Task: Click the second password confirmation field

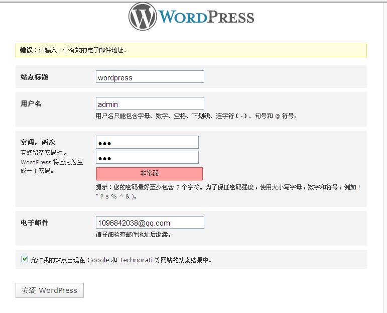Action: pyautogui.click(x=147, y=157)
